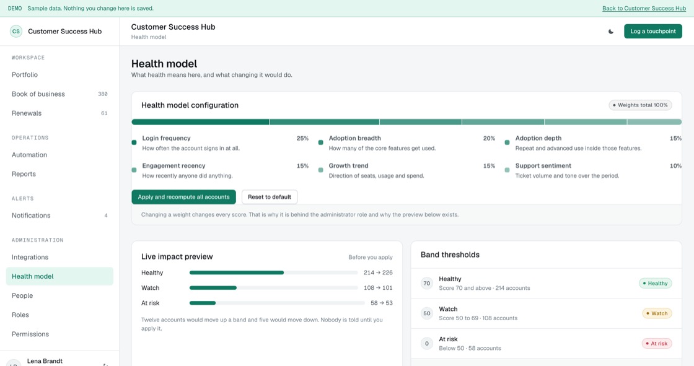Click the Before you apply label
Screen dimensions: 694x366
click(371, 257)
